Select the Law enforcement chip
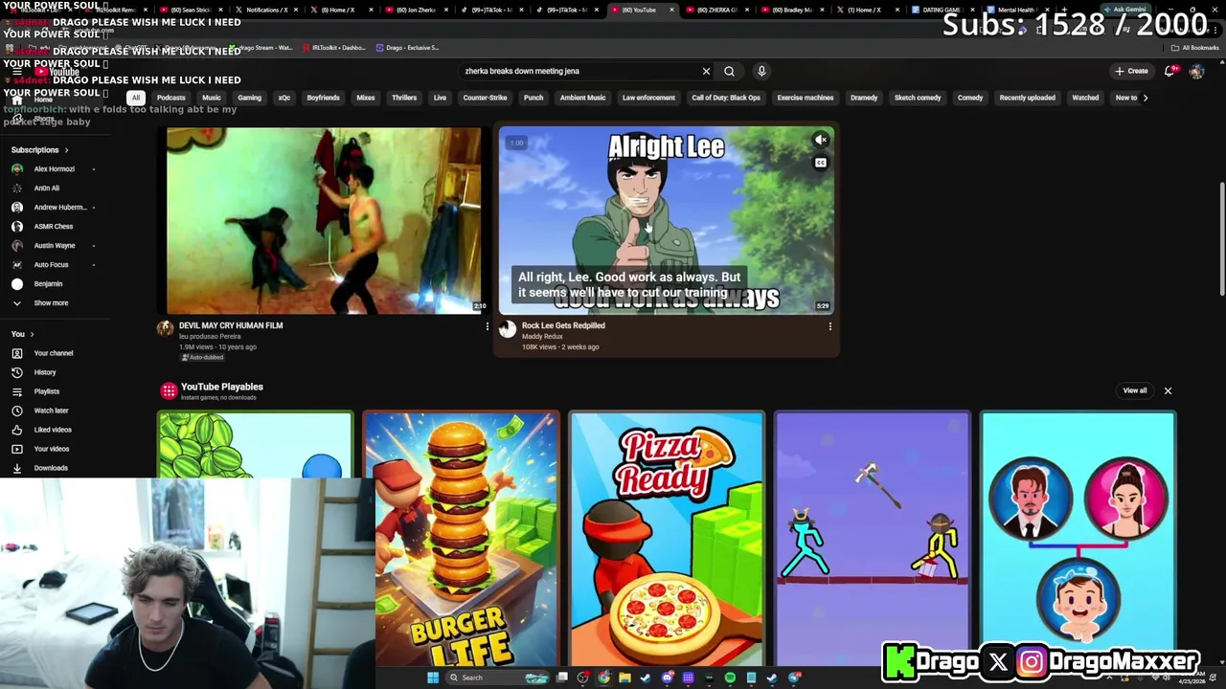1226x689 pixels. coord(648,98)
